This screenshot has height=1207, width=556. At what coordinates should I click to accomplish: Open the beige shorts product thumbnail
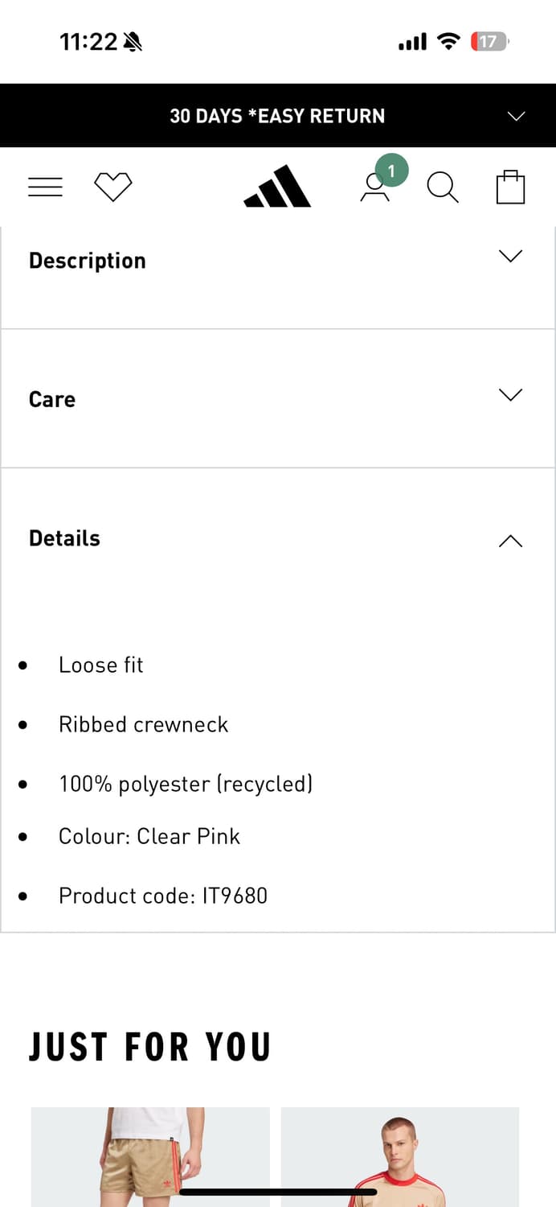(150, 1157)
